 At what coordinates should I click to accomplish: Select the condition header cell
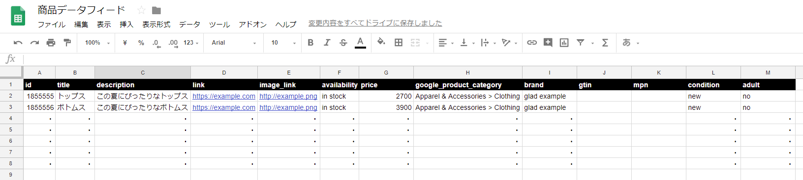coord(713,85)
